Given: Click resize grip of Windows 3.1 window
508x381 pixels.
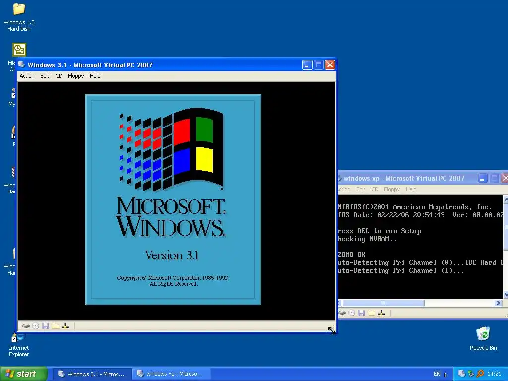Looking at the screenshot, I should point(332,330).
